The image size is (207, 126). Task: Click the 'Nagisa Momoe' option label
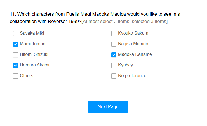[x=133, y=44]
